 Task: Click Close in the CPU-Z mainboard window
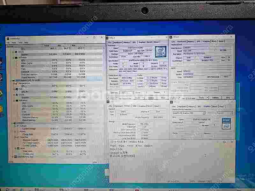pyautogui.click(x=228, y=98)
